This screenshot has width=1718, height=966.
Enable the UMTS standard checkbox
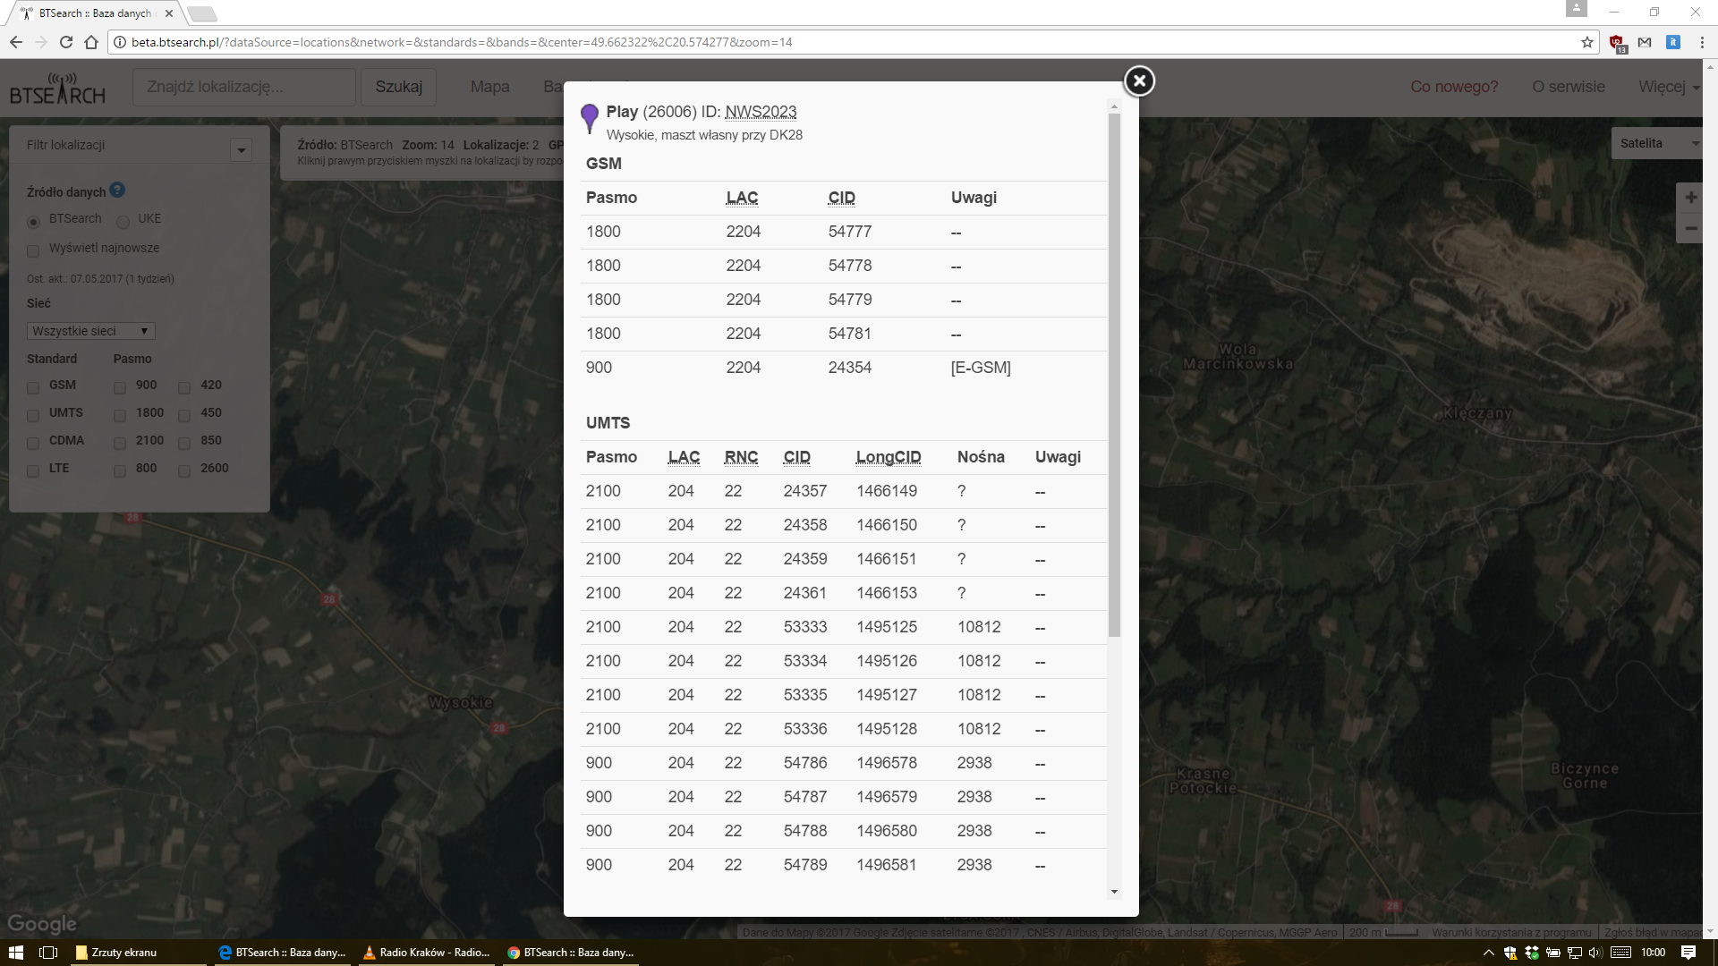point(33,415)
